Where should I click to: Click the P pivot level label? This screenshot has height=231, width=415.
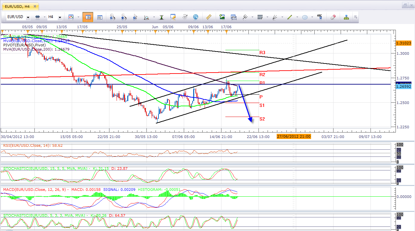(261, 97)
